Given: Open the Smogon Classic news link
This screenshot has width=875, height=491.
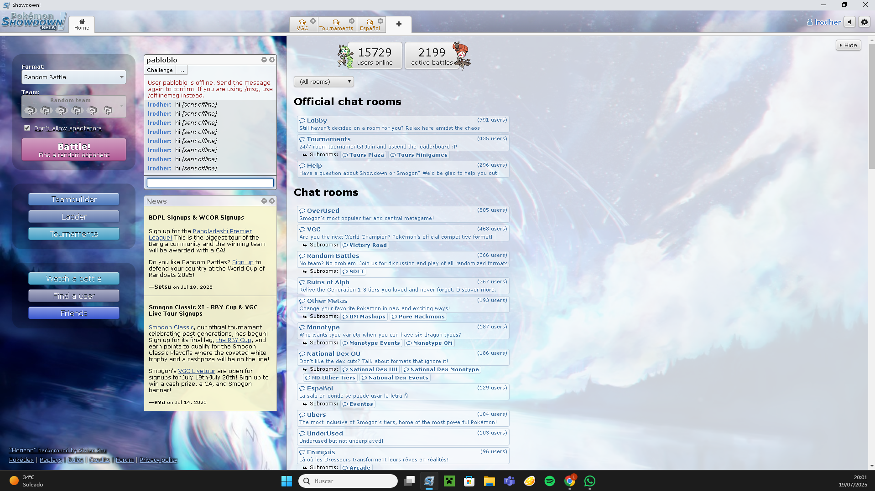Looking at the screenshot, I should (171, 327).
